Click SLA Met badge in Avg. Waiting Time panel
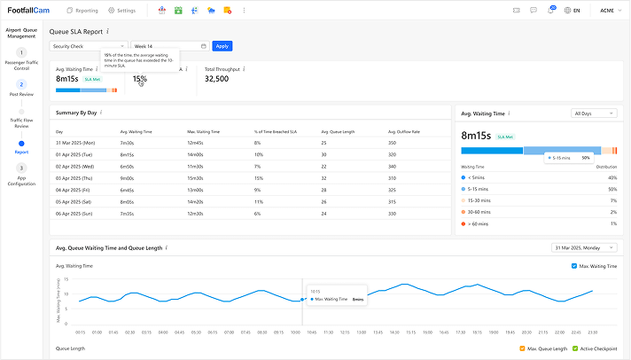 (x=505, y=137)
